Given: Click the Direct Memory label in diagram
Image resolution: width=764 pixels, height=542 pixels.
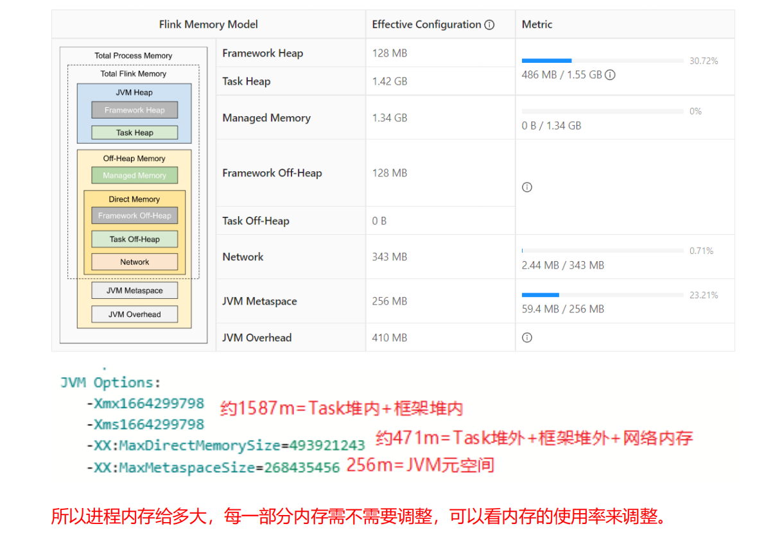Looking at the screenshot, I should [x=134, y=199].
